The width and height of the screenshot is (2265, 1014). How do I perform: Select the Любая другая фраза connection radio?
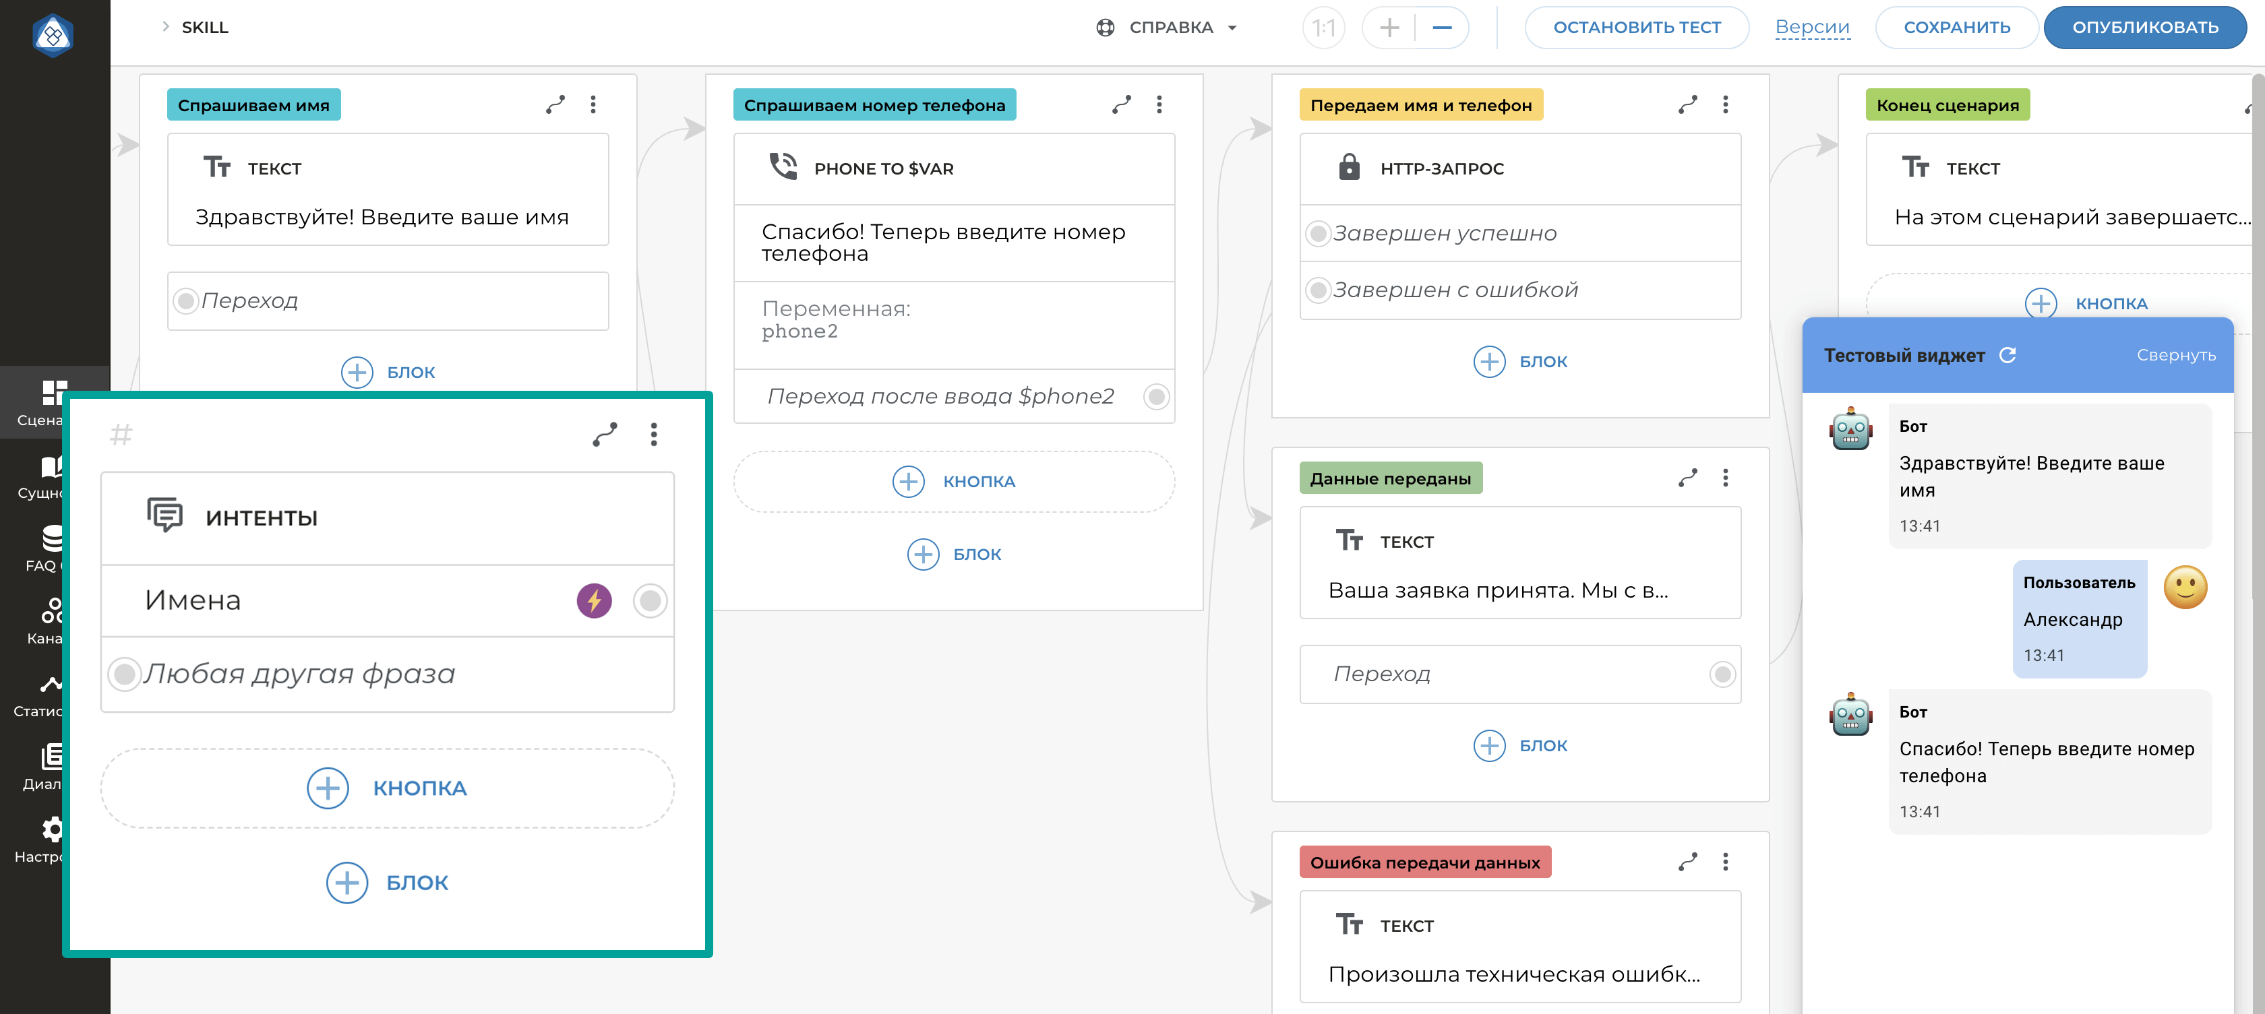(124, 674)
